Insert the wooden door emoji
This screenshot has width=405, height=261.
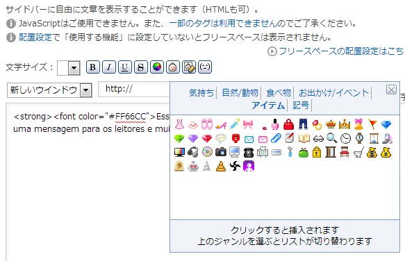coord(331,152)
